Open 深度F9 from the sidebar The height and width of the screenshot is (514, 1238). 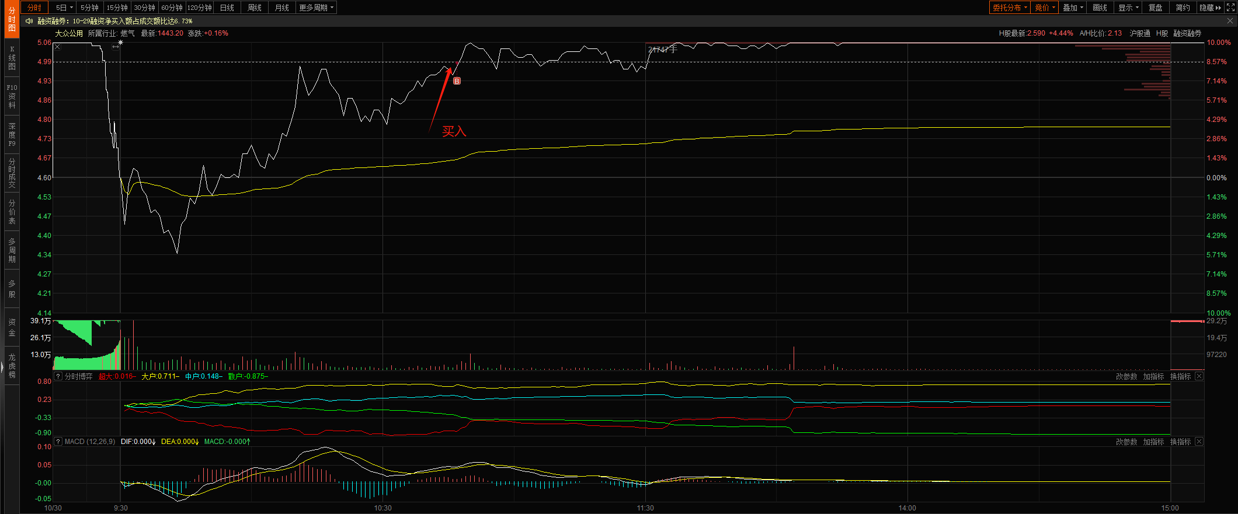[x=12, y=135]
